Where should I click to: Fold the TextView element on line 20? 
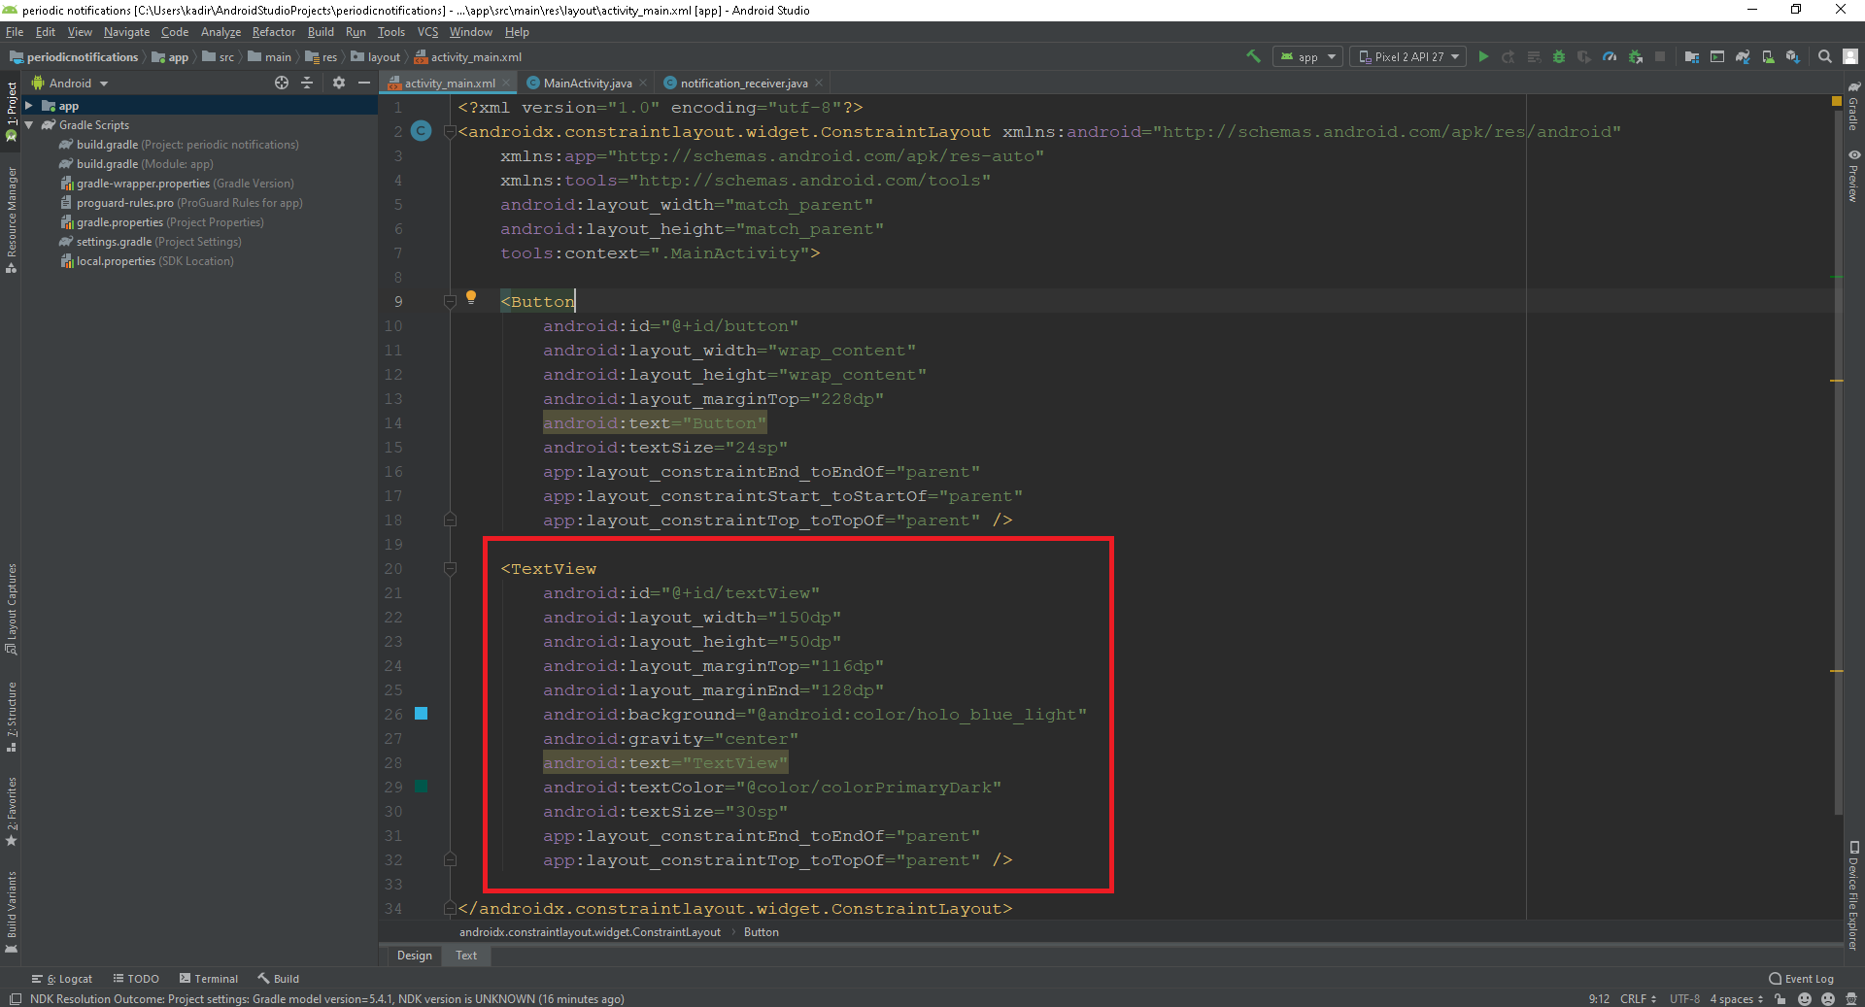(450, 568)
